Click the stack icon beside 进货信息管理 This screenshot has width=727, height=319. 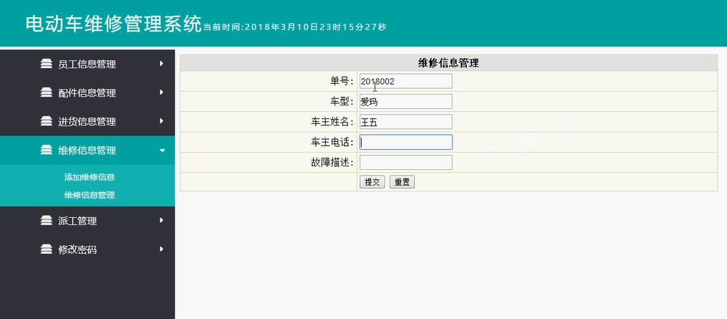click(x=47, y=121)
